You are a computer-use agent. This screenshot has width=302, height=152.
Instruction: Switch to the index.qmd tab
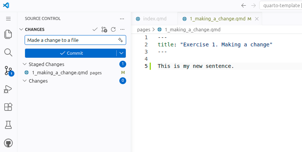coord(154,19)
